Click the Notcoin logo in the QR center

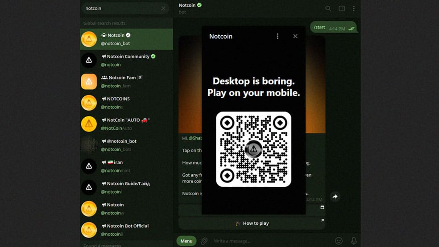tap(253, 149)
